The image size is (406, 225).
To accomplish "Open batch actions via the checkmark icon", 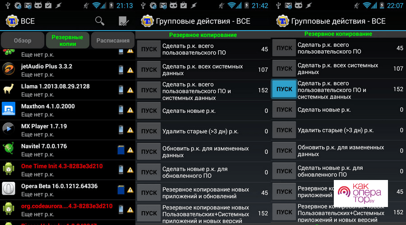I will 124,21.
